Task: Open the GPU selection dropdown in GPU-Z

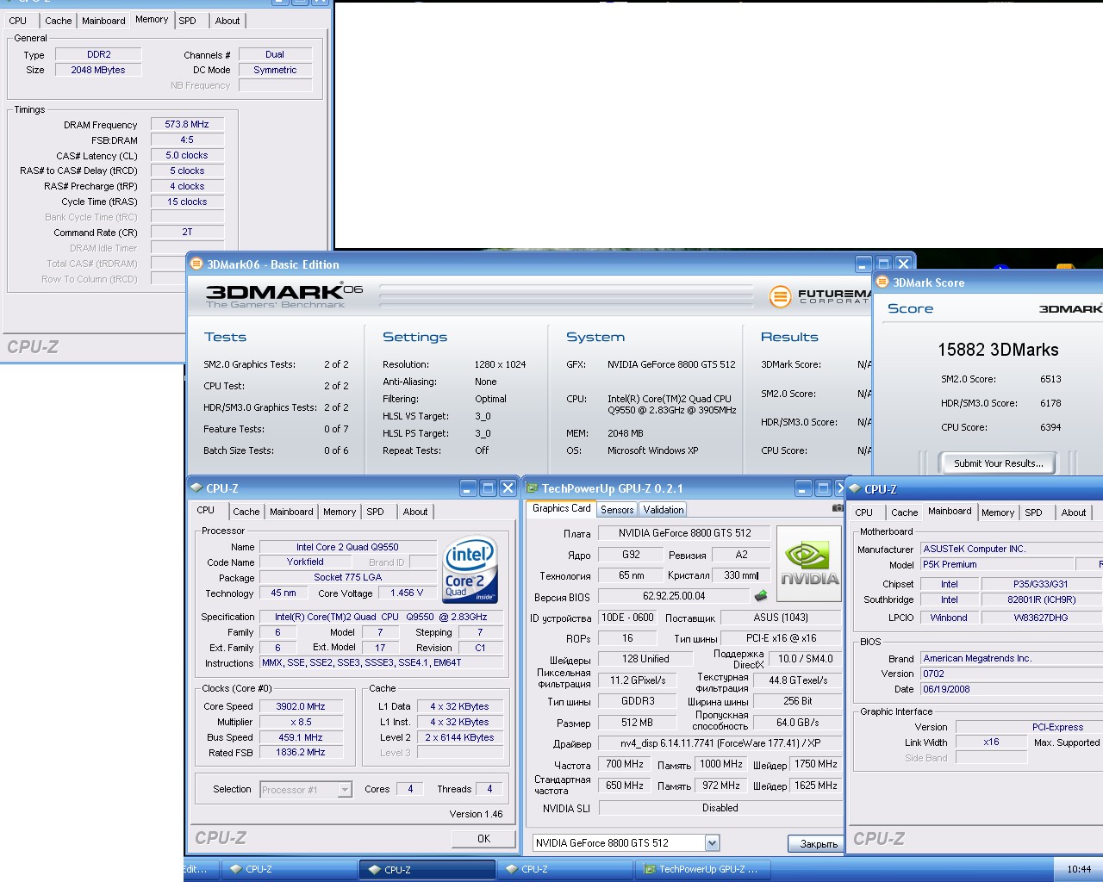Action: click(712, 843)
